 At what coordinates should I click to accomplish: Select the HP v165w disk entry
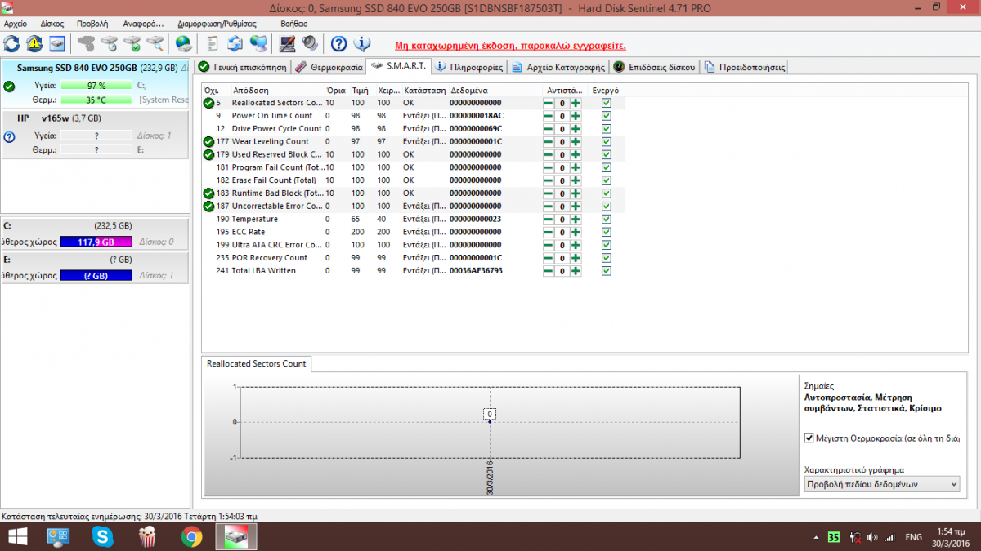pyautogui.click(x=95, y=134)
